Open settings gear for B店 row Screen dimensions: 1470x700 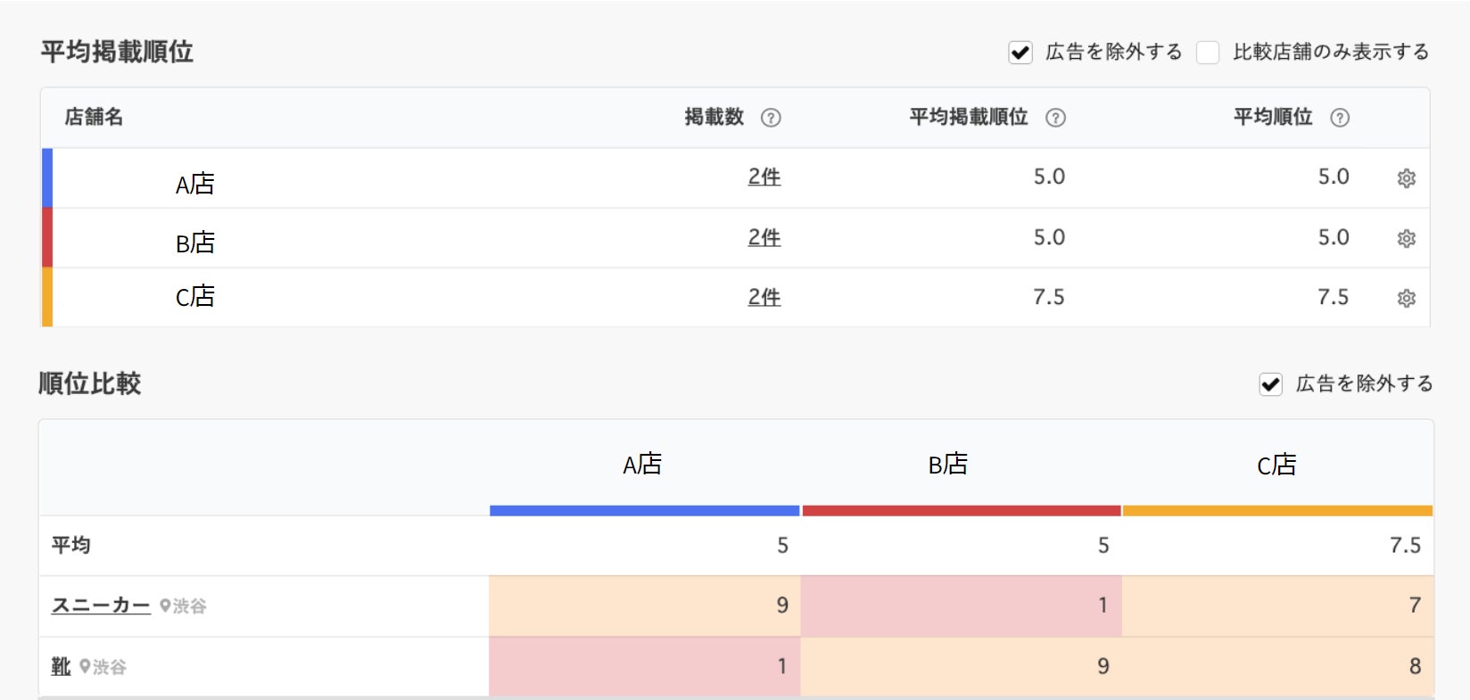click(1406, 239)
